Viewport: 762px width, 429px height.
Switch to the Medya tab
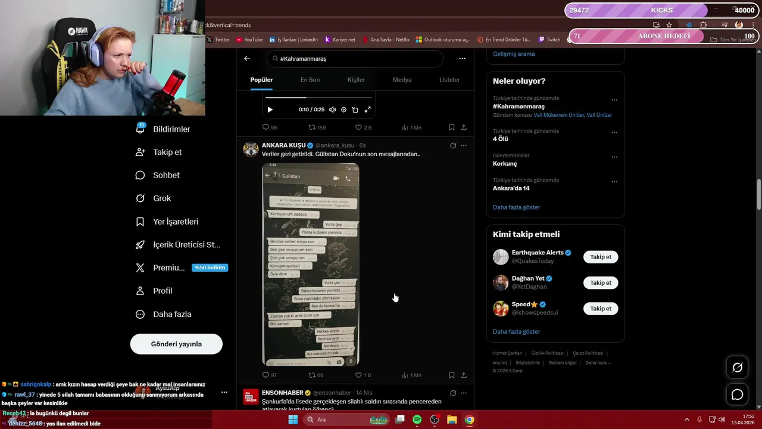coord(402,80)
